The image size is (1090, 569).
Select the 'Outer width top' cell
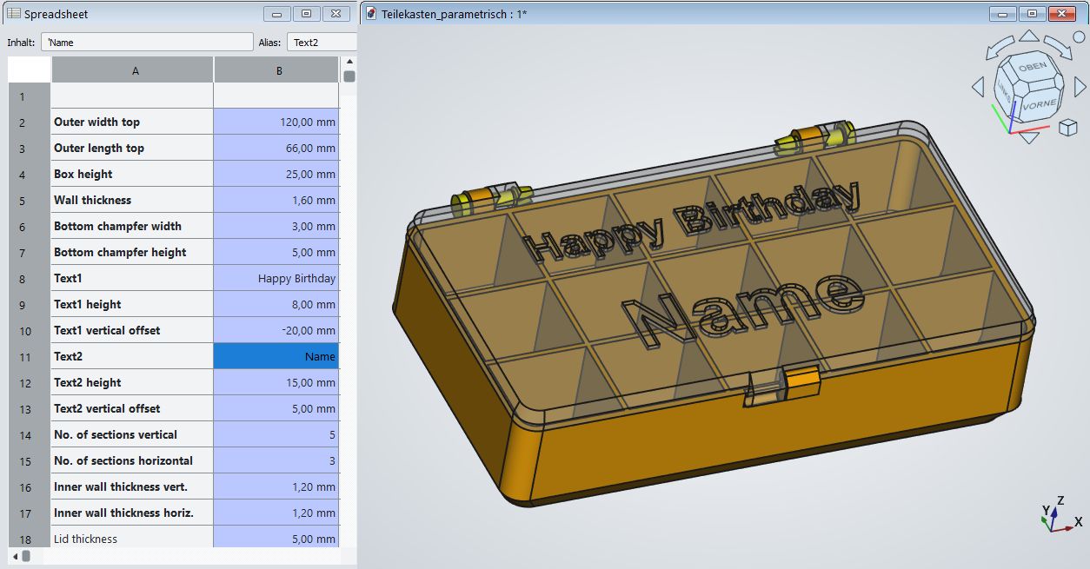[x=132, y=122]
